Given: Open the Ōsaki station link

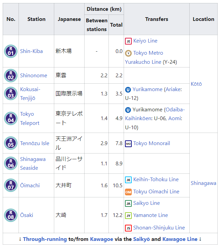Looking at the screenshot, I should click(x=27, y=215).
